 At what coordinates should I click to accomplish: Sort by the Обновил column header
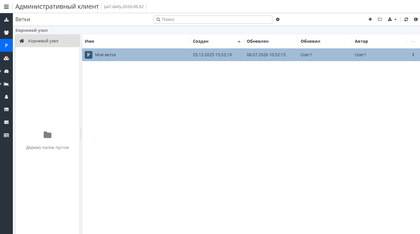coord(325,41)
